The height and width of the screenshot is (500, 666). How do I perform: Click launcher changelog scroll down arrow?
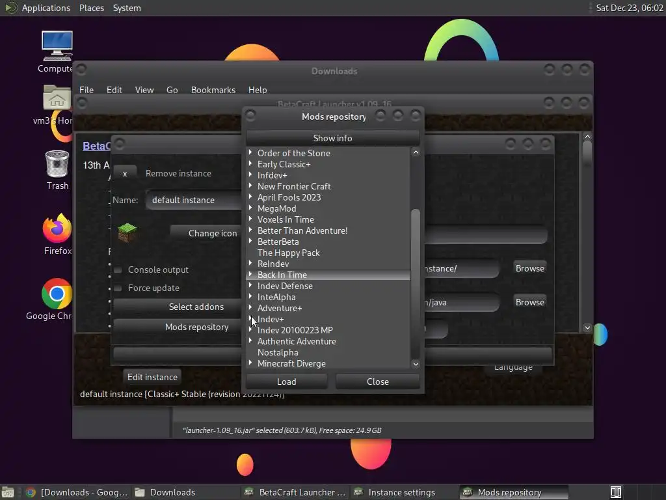click(587, 327)
